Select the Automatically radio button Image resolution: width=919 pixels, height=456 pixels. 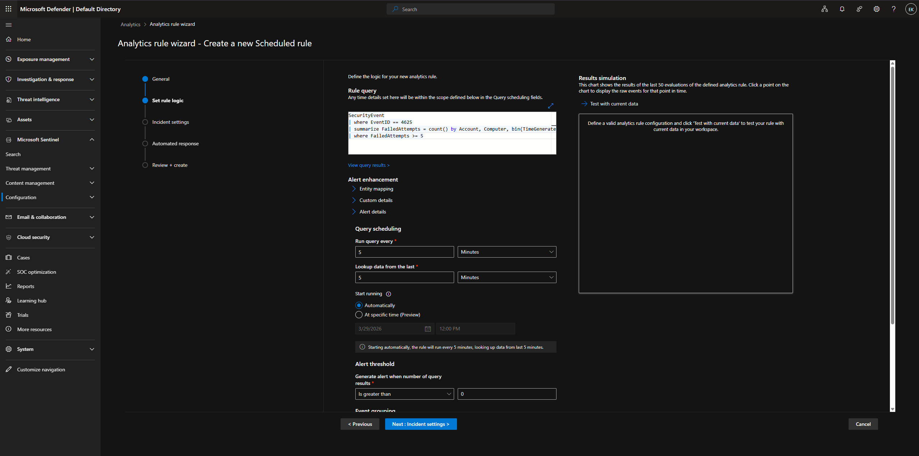(359, 305)
